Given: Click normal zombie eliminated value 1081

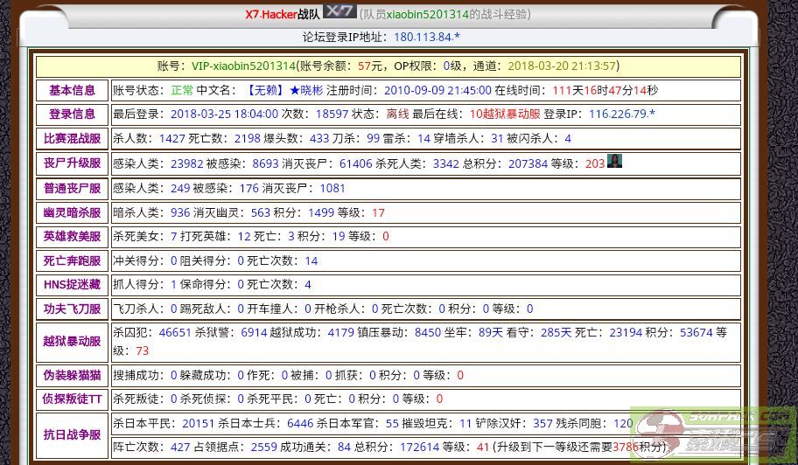Looking at the screenshot, I should pos(332,189).
